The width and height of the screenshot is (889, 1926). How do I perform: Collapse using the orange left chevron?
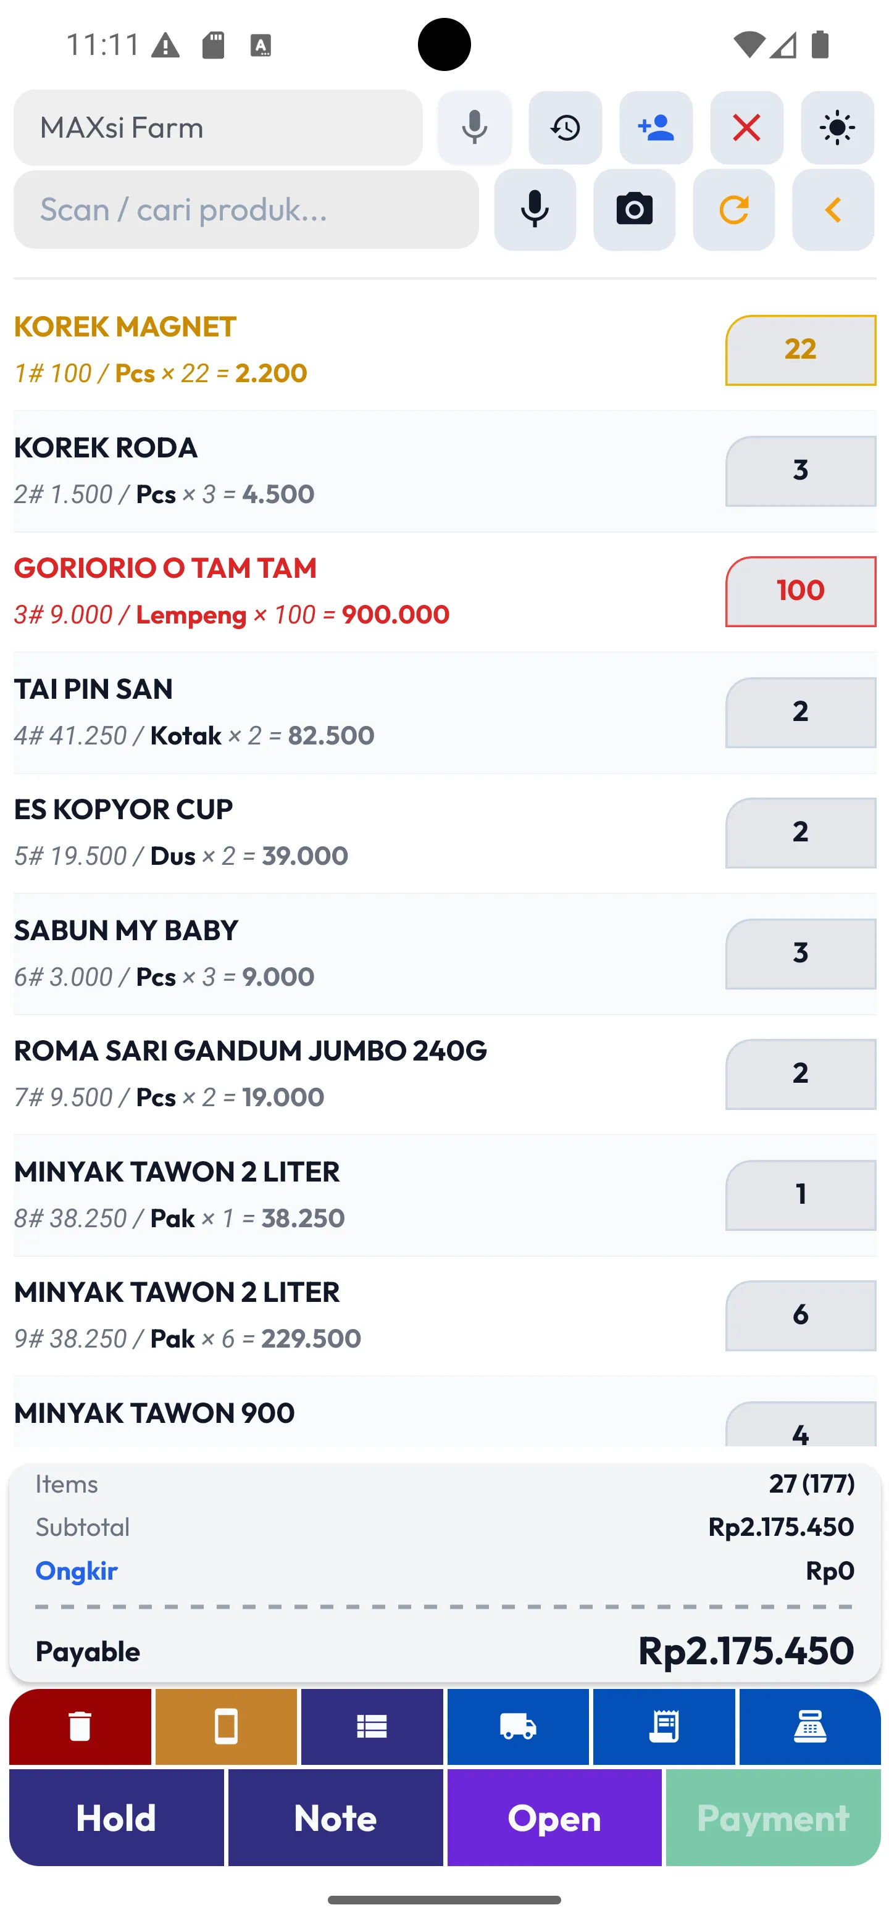coord(833,209)
